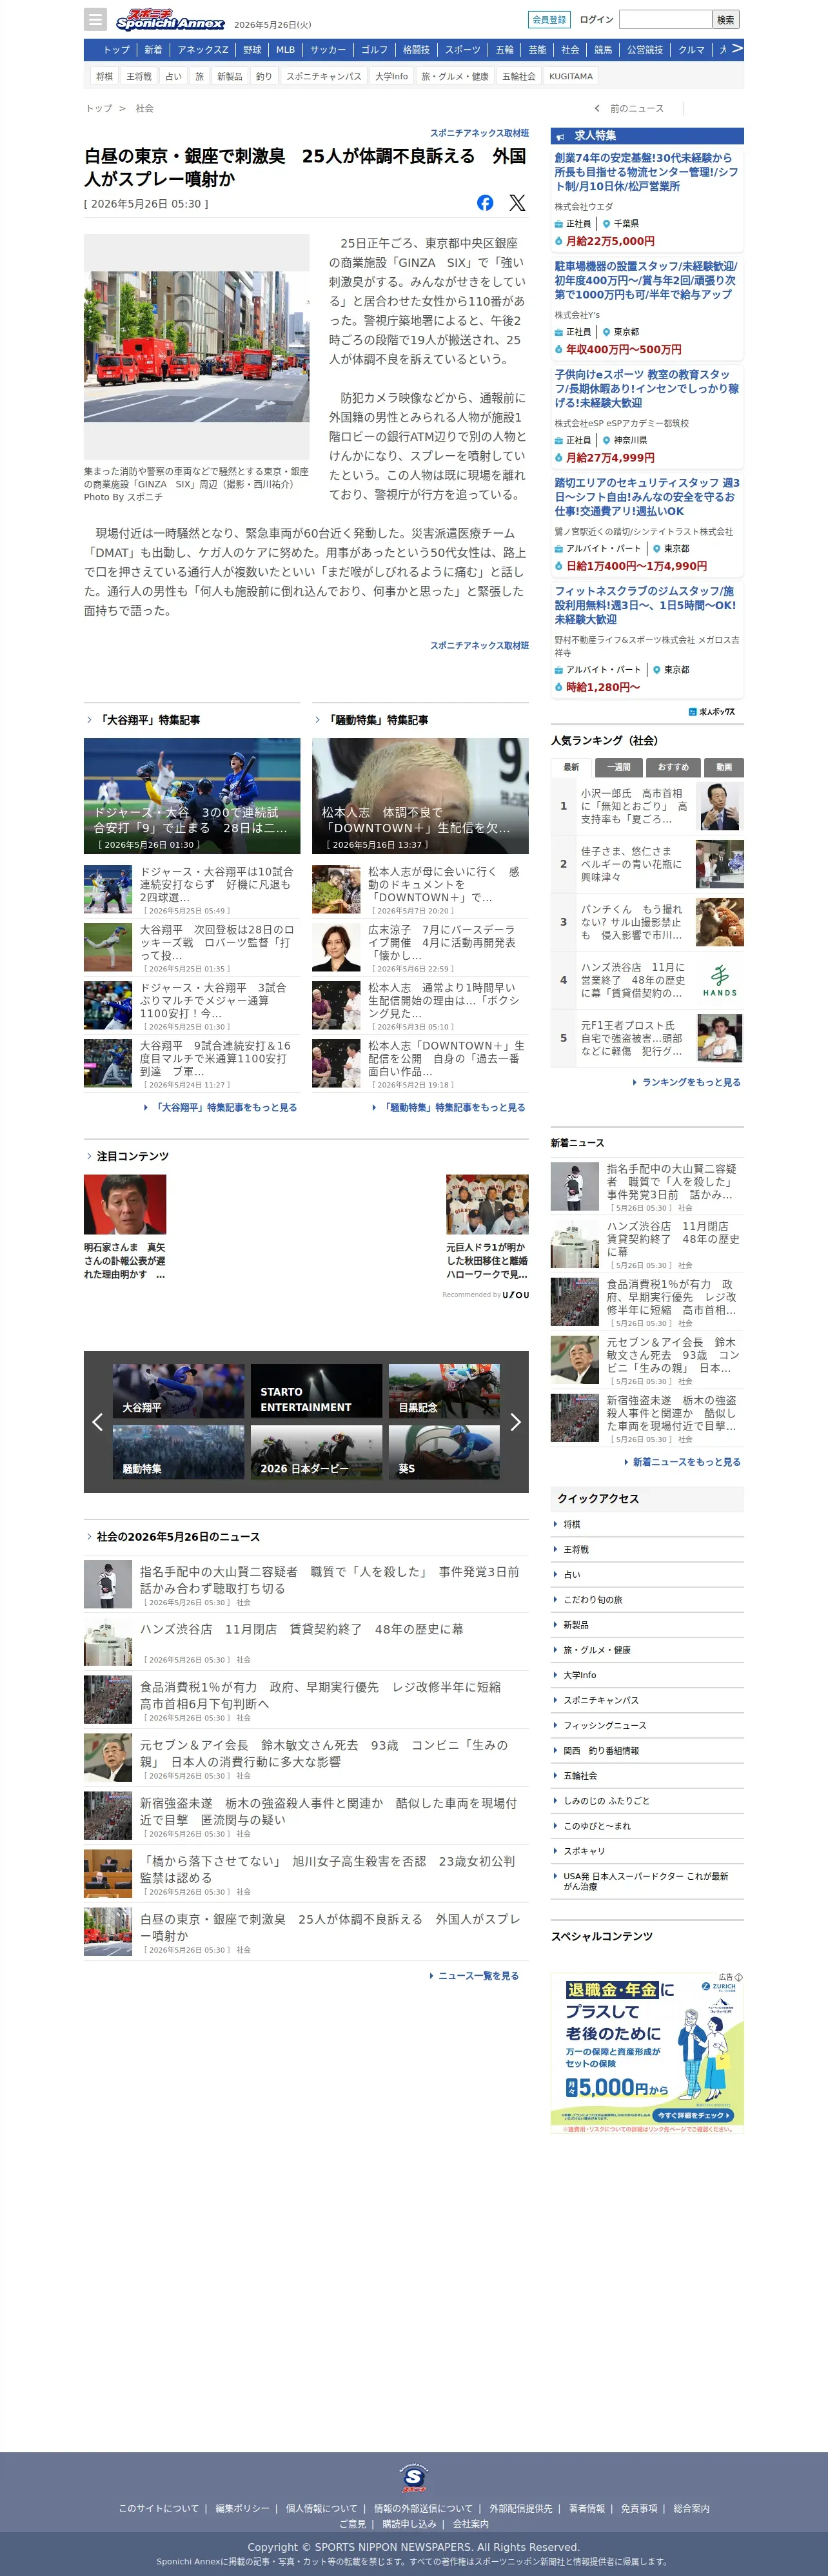828x2576 pixels.
Task: Open the Zurich 退職金・年金 ad banner
Action: (x=647, y=2052)
